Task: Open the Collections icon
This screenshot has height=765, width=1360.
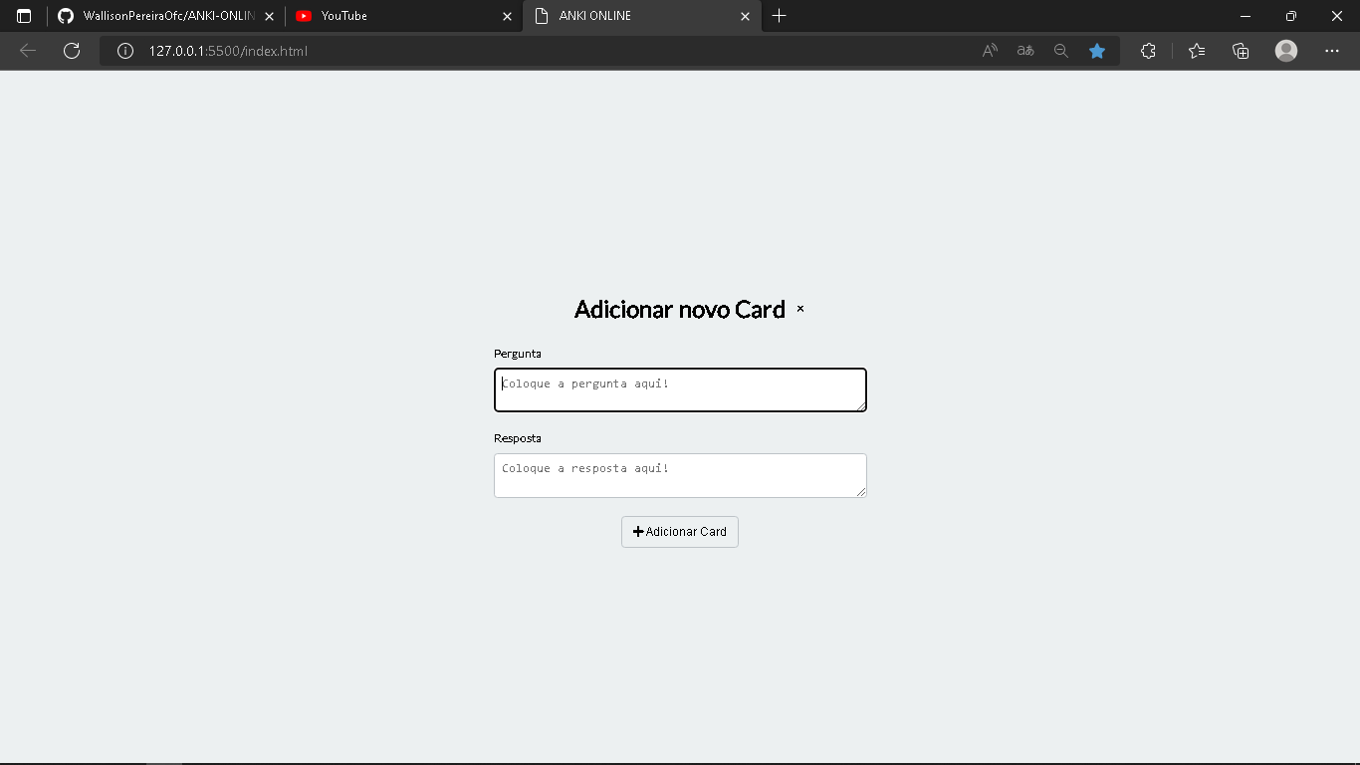Action: click(1241, 51)
